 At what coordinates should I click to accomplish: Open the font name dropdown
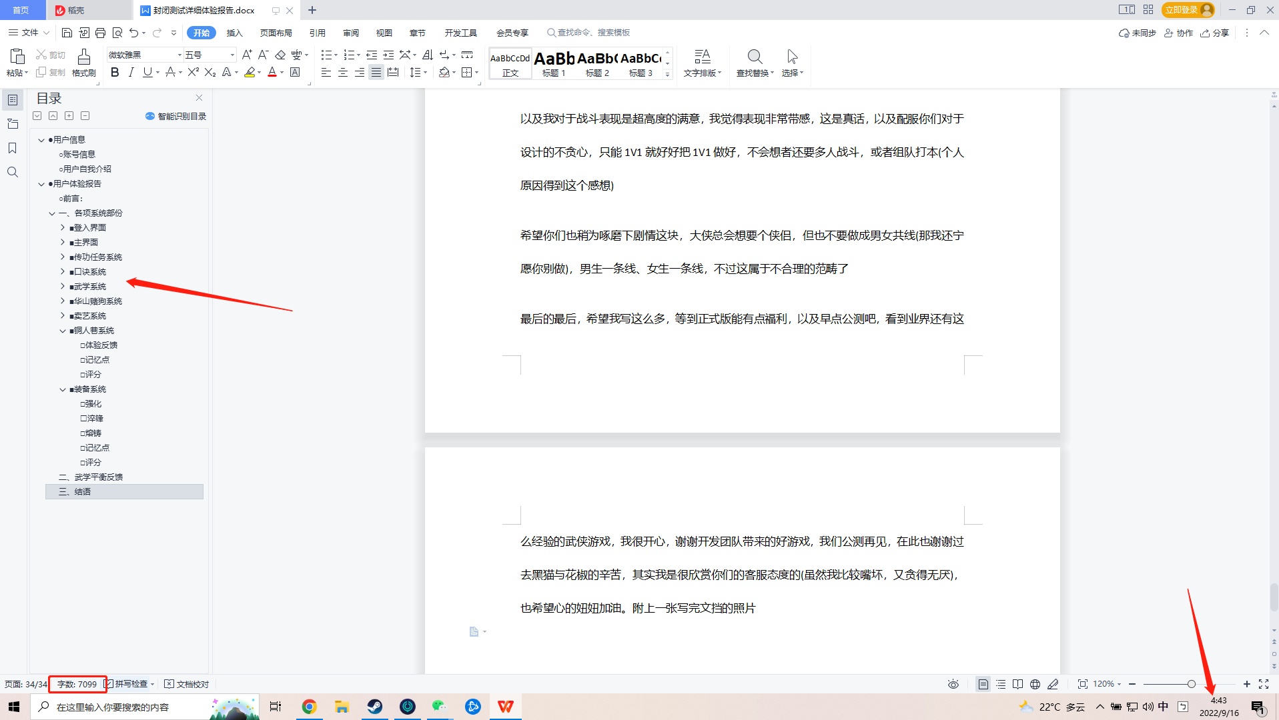(179, 55)
